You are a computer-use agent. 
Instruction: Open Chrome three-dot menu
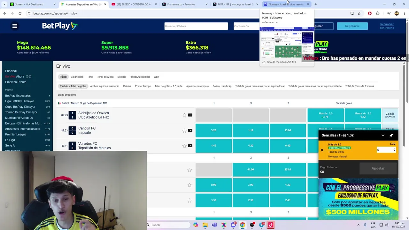tap(405, 13)
